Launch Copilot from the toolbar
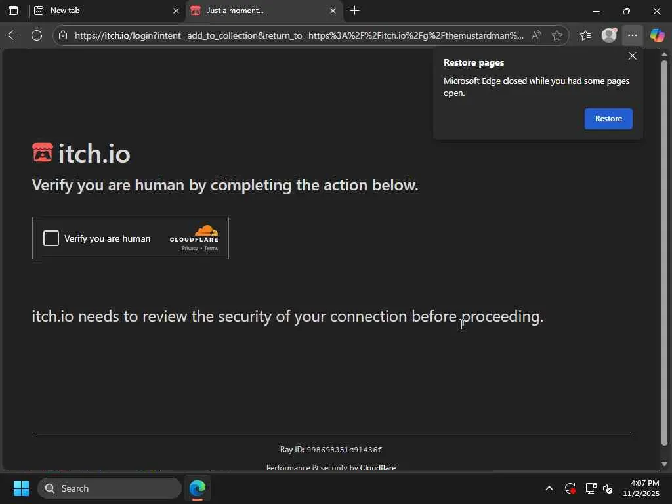 click(656, 35)
